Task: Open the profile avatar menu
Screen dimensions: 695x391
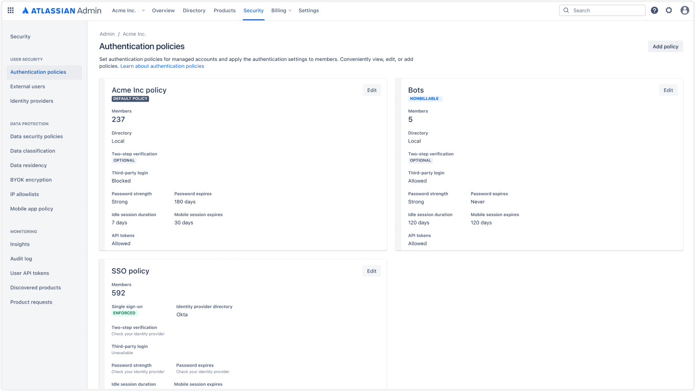Action: click(x=685, y=10)
